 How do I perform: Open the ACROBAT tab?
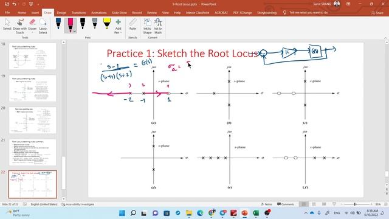point(221,13)
